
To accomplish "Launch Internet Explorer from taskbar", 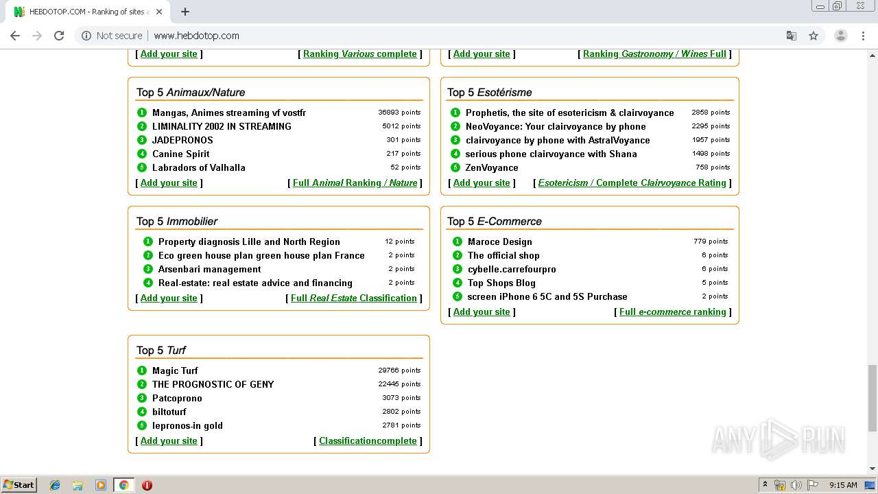I will pos(55,485).
